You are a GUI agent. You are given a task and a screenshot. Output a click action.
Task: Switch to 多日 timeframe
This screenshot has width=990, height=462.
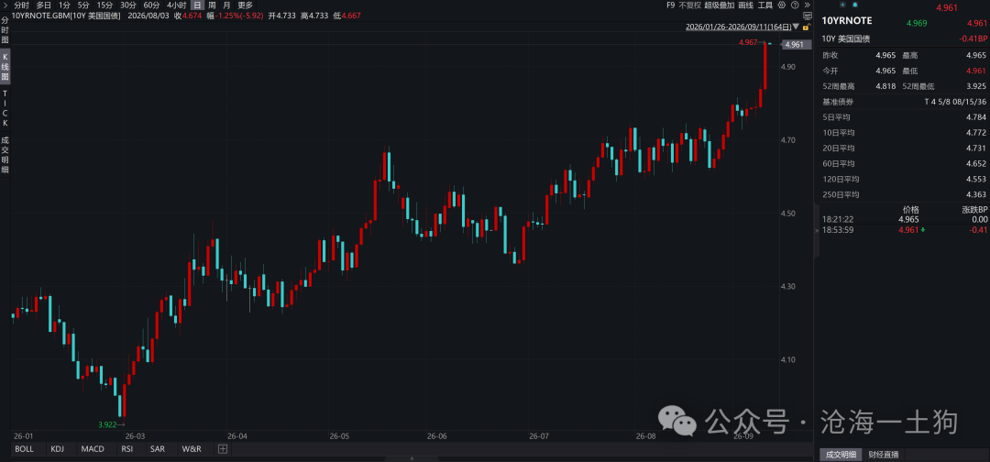[x=44, y=5]
